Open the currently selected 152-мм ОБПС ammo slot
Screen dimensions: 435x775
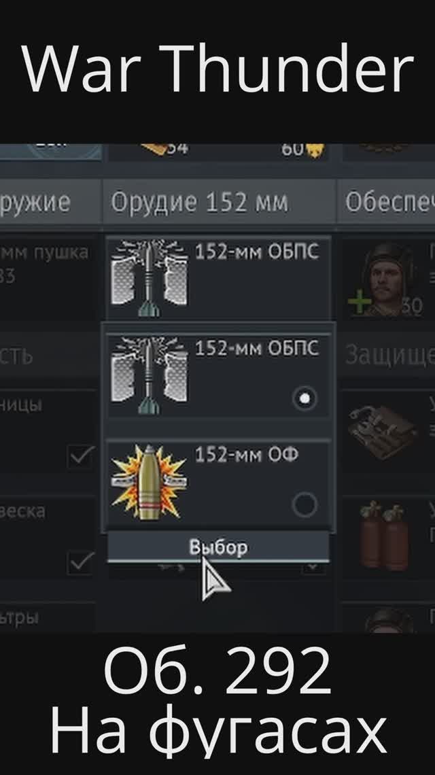218,278
